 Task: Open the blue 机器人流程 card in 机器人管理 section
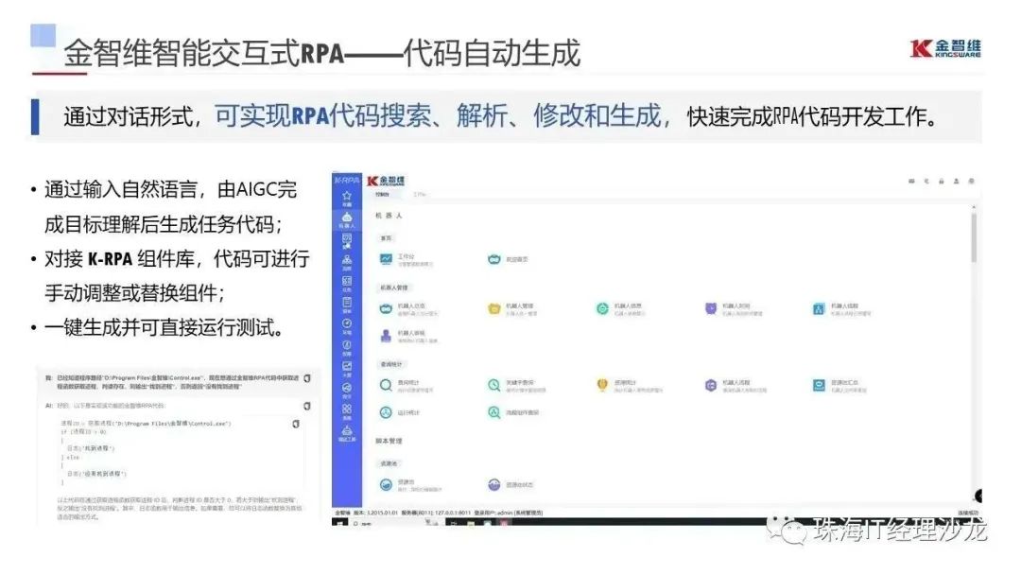pos(842,308)
